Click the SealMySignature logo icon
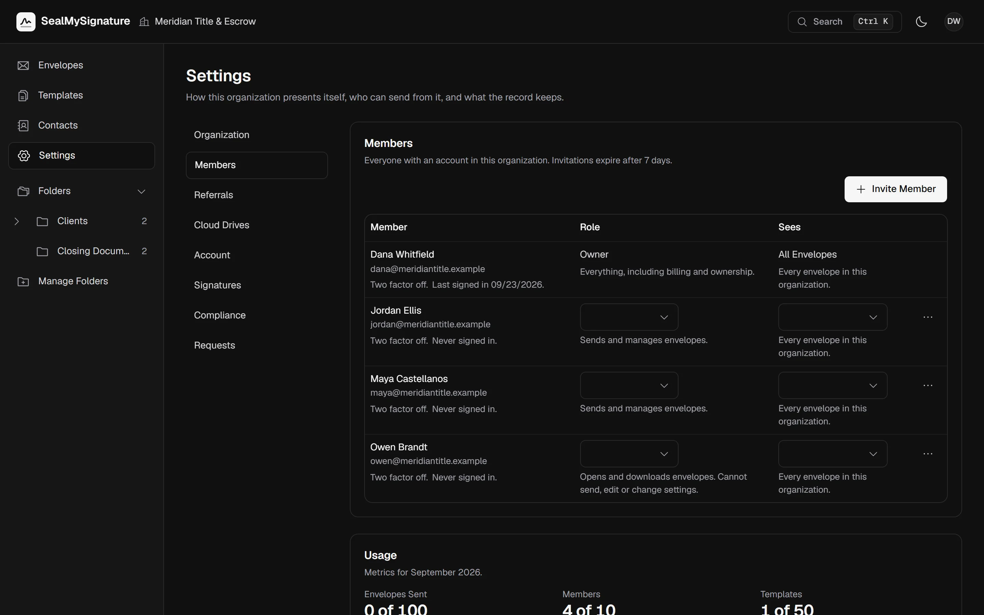 tap(26, 22)
